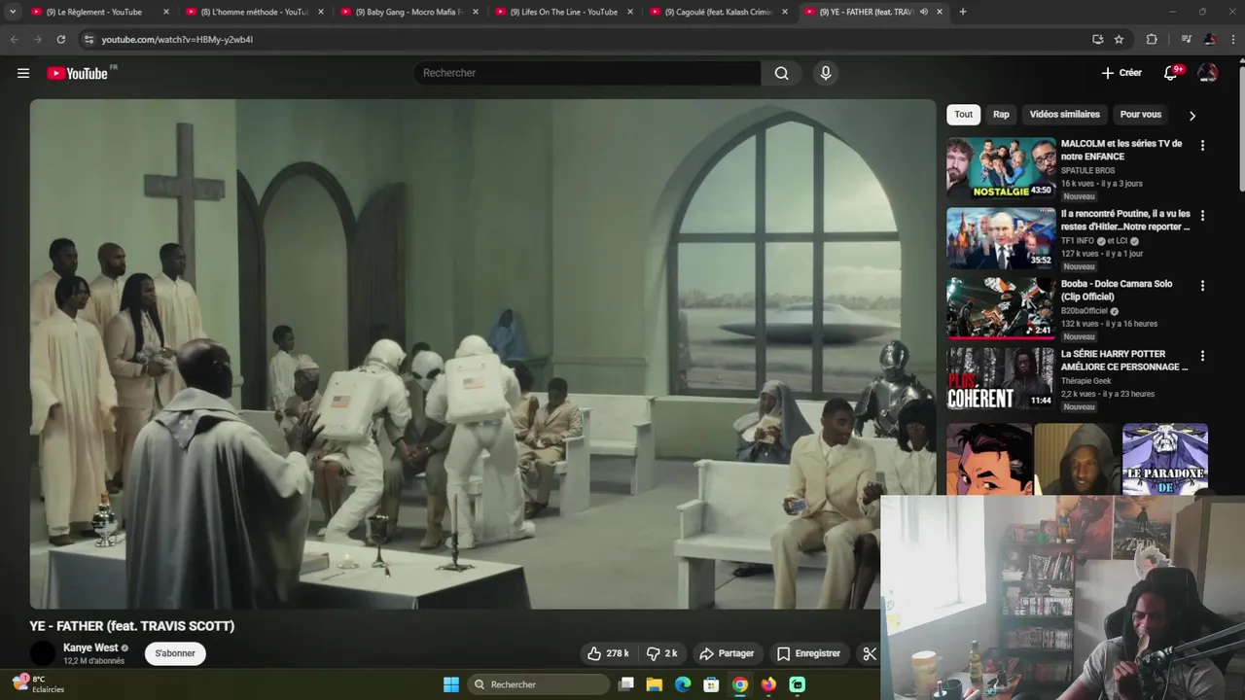Click in the YouTube Rechercher search field
Viewport: 1245px width, 700px height.
588,73
